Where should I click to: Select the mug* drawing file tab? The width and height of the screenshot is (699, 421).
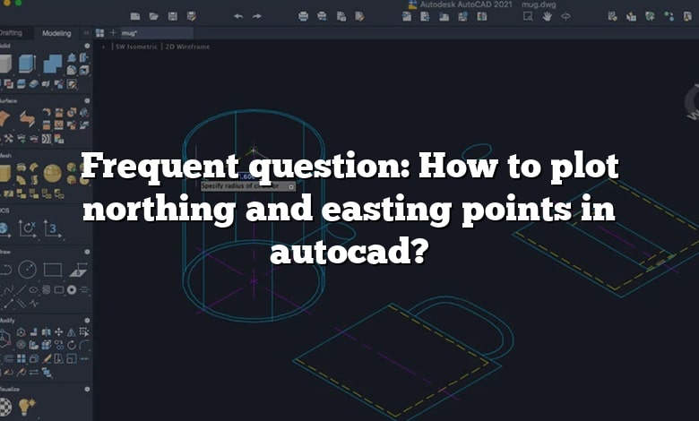tap(156, 33)
